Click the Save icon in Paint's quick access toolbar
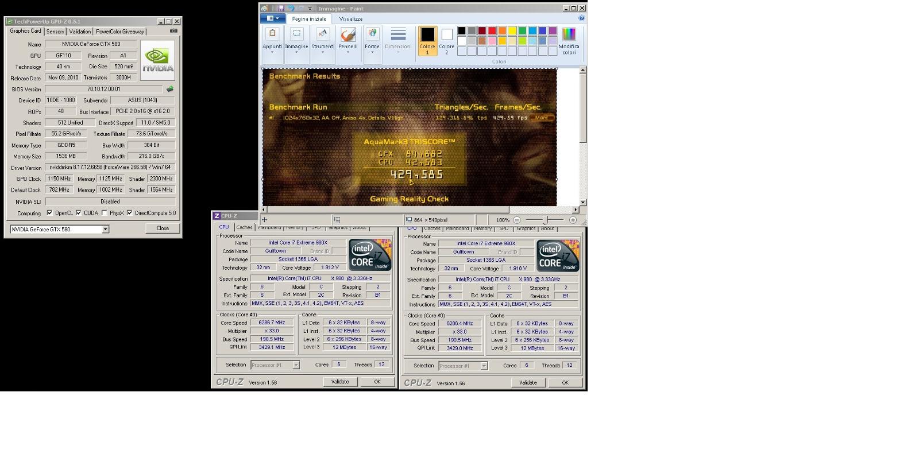 click(280, 9)
